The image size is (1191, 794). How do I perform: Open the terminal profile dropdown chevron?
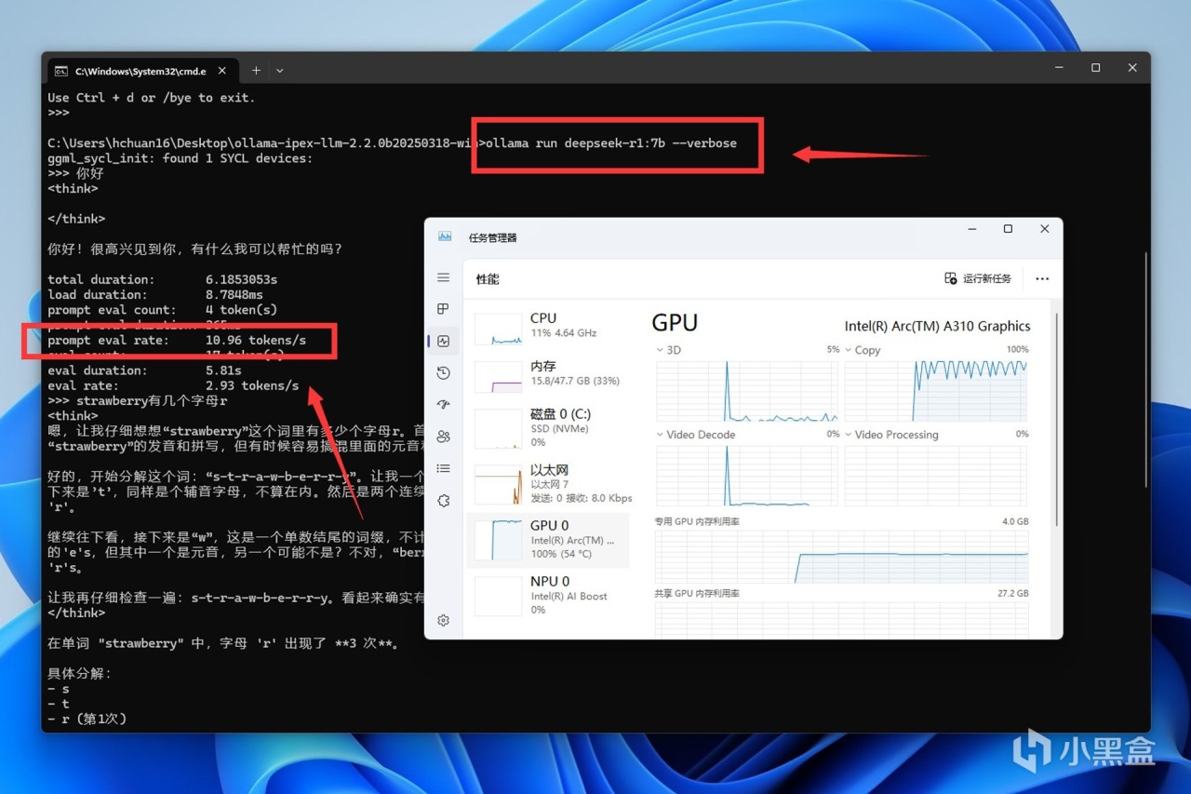point(279,70)
